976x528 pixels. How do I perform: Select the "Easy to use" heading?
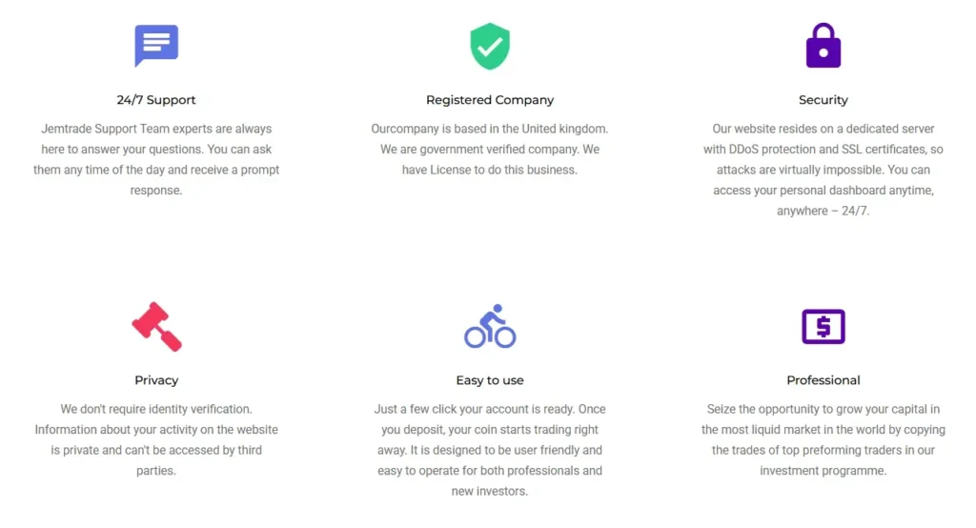click(490, 380)
